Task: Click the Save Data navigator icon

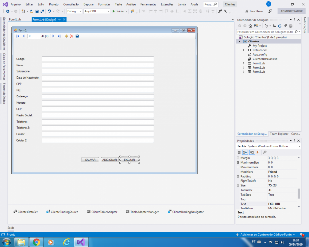Action: (77, 36)
